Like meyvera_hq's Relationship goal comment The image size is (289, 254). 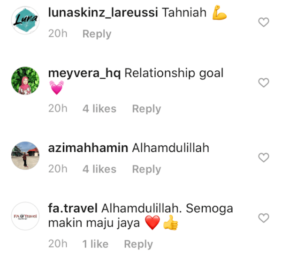(264, 82)
